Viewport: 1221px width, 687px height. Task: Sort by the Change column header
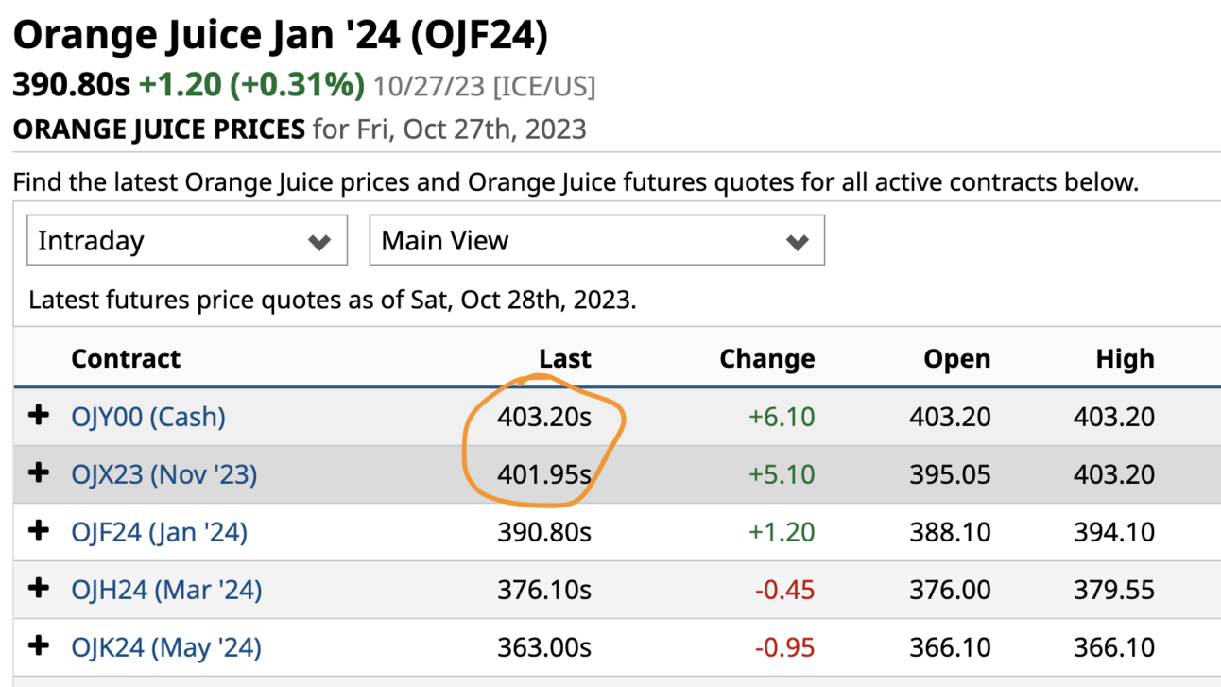pyautogui.click(x=766, y=359)
